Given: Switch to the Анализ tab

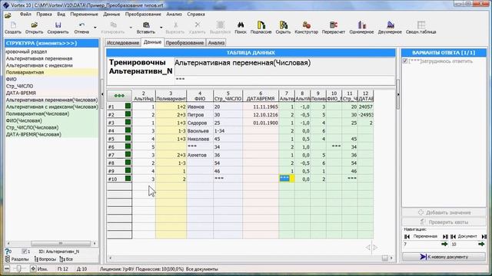Looking at the screenshot, I should coord(216,43).
